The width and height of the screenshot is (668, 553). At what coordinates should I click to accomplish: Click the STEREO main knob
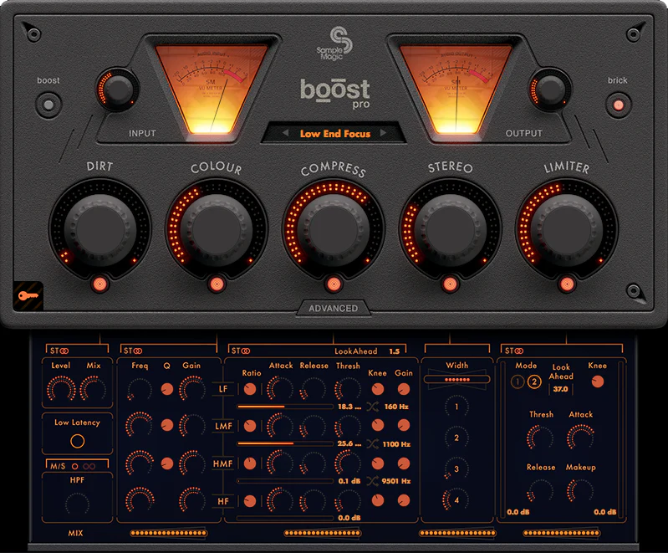coord(450,231)
